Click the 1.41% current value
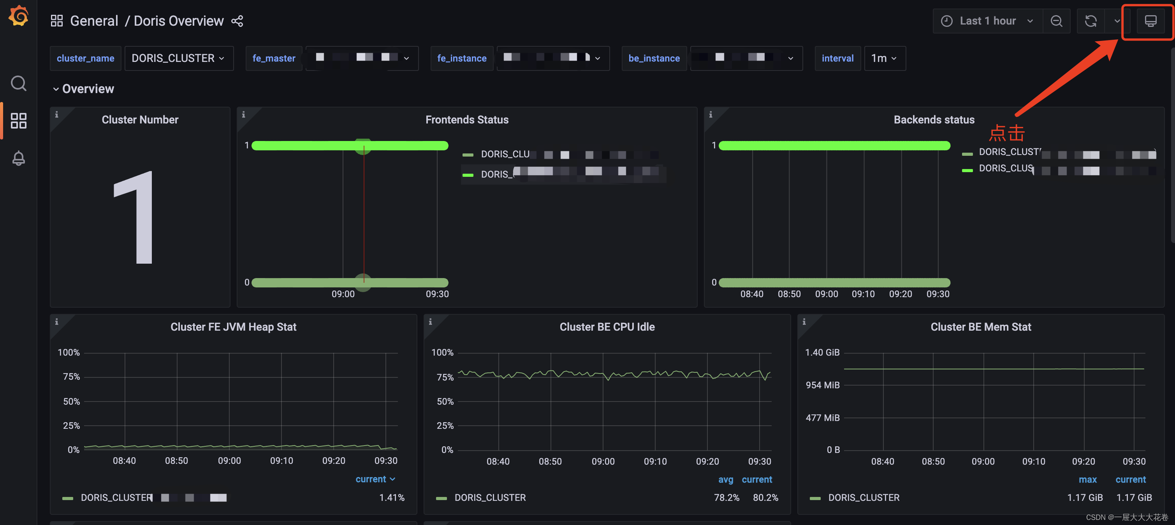This screenshot has width=1175, height=525. point(392,498)
